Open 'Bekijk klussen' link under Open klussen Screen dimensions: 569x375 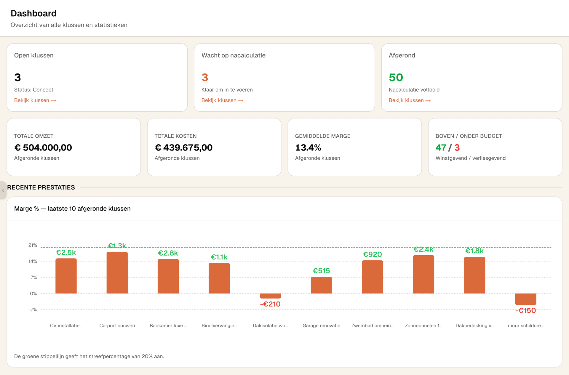coord(35,100)
